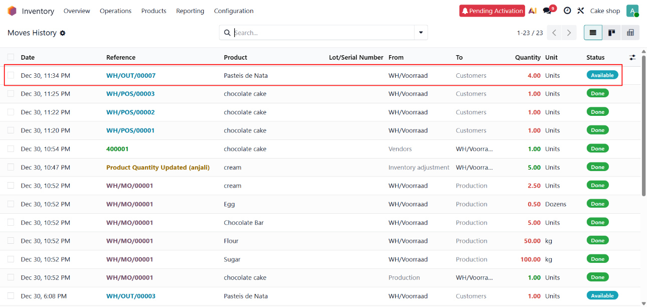Open the debug tools wrench icon

581,11
